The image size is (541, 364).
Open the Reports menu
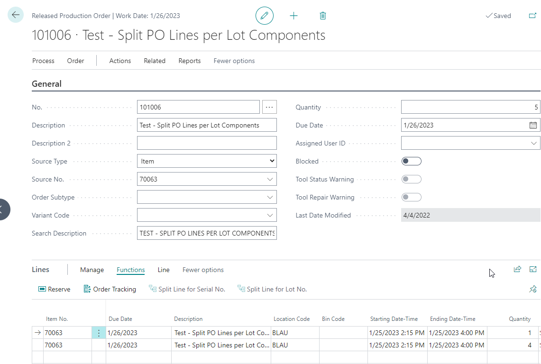[189, 61]
